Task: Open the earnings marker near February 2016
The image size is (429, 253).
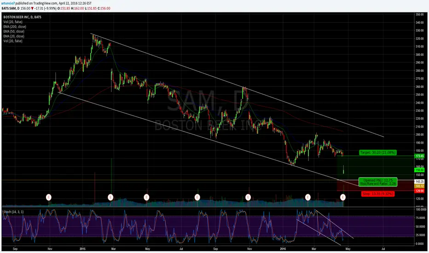Action: pyautogui.click(x=308, y=197)
